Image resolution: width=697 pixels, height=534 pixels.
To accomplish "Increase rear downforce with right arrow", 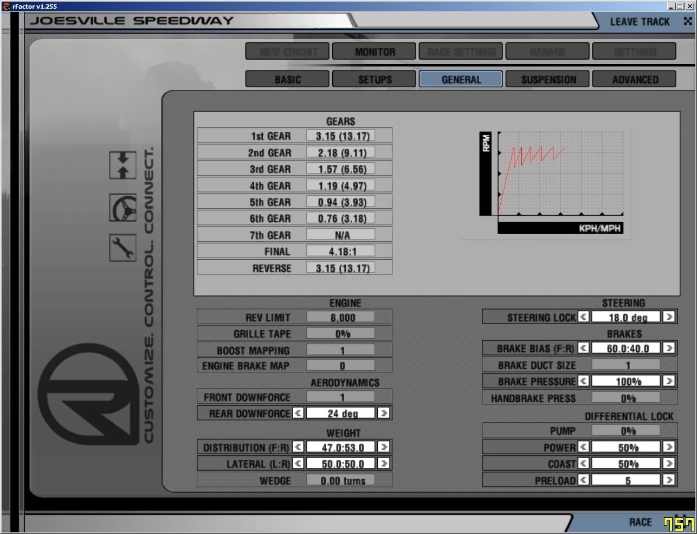I will pos(383,413).
